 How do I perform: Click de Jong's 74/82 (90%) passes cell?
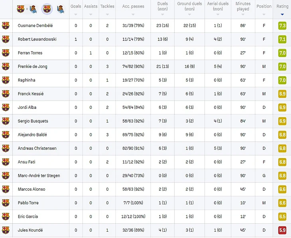pos(133,66)
